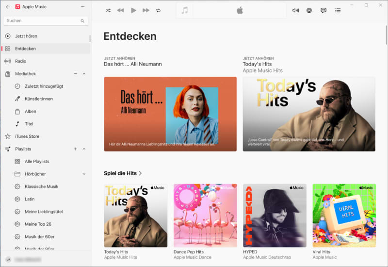Skip to the previous track
Screen dimensions: 388x267
click(120, 10)
